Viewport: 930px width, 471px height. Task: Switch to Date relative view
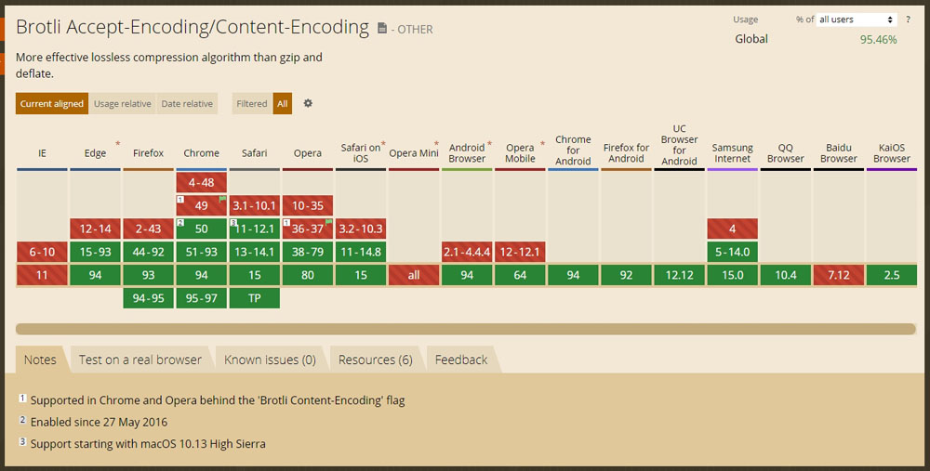pos(187,104)
